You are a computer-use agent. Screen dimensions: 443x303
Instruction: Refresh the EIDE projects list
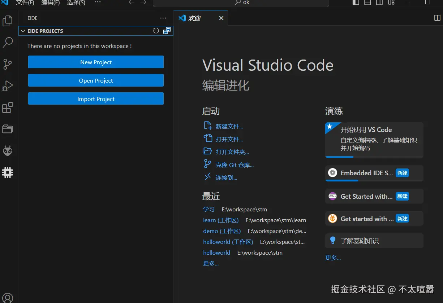point(156,31)
